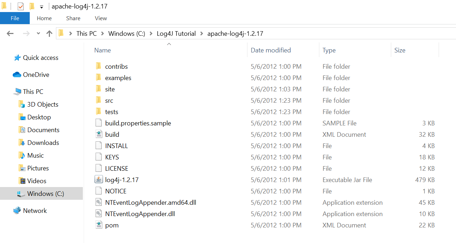Select the '5/6/2012 1:03 PM' date cell

[276, 89]
